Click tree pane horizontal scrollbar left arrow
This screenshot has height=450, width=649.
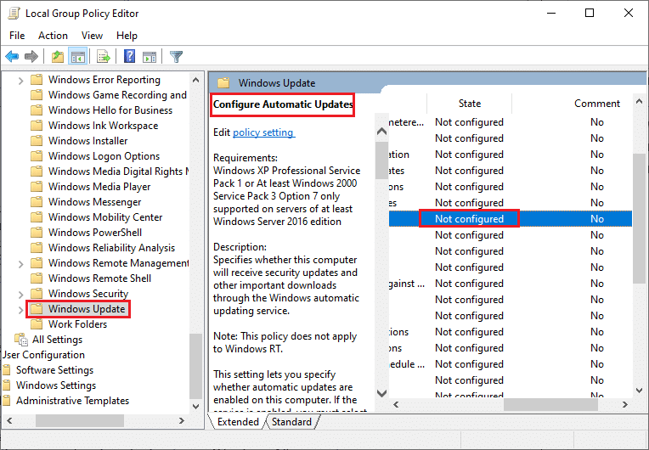point(9,420)
